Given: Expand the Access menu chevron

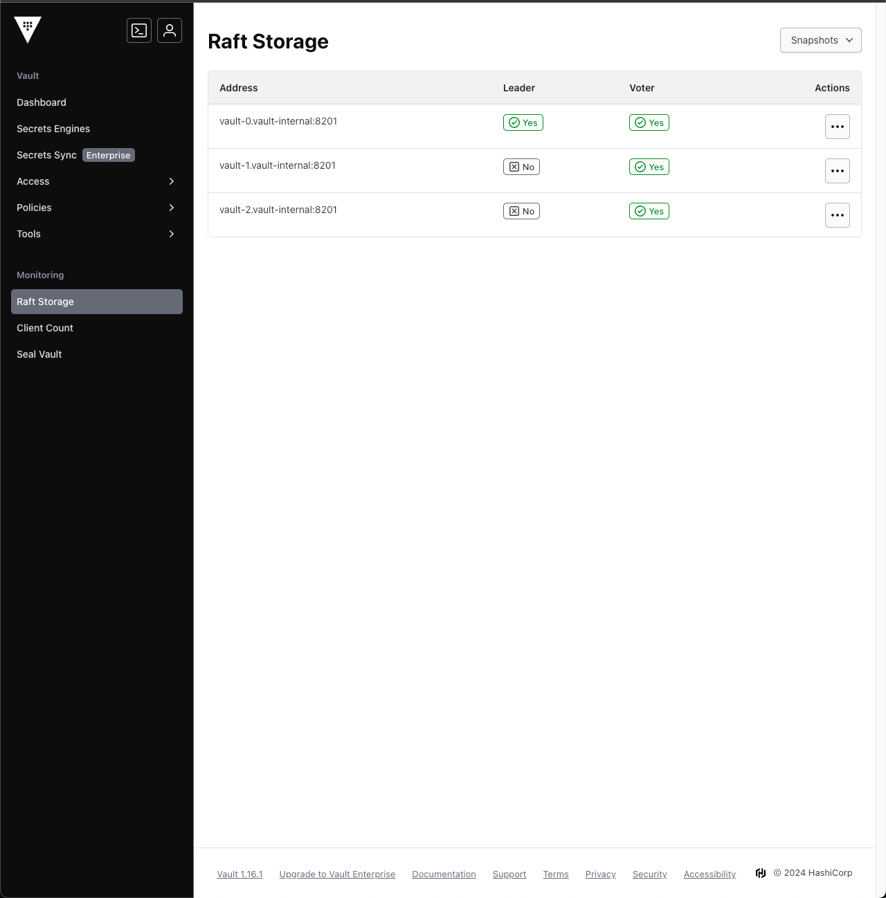Looking at the screenshot, I should coord(172,181).
